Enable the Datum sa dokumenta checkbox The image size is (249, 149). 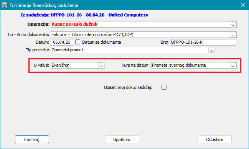[x=78, y=42]
